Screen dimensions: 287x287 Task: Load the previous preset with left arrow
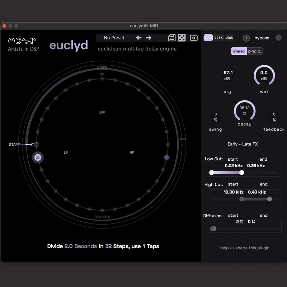tap(138, 38)
